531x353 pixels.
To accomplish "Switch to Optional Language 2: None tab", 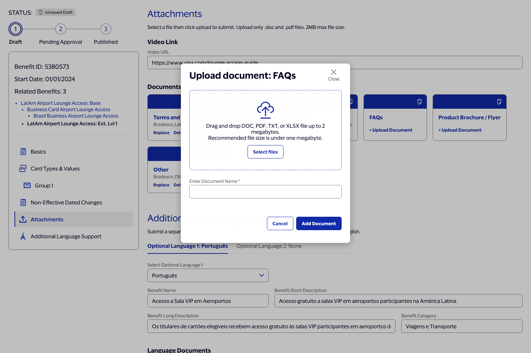I will click(269, 246).
